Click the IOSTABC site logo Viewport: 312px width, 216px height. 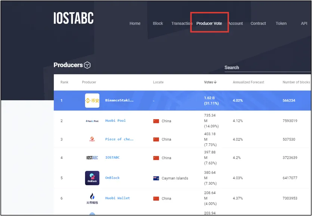pyautogui.click(x=74, y=18)
